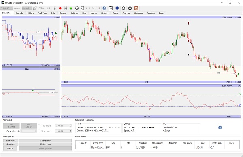Open the Bonus tab
243x157 pixels.
tap(162, 13)
